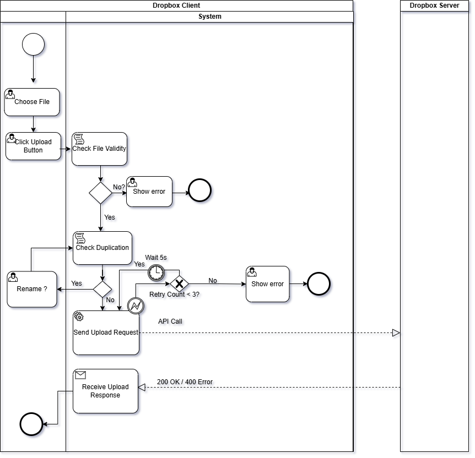
Task: Click the API Call message flow label
Action: [171, 322]
